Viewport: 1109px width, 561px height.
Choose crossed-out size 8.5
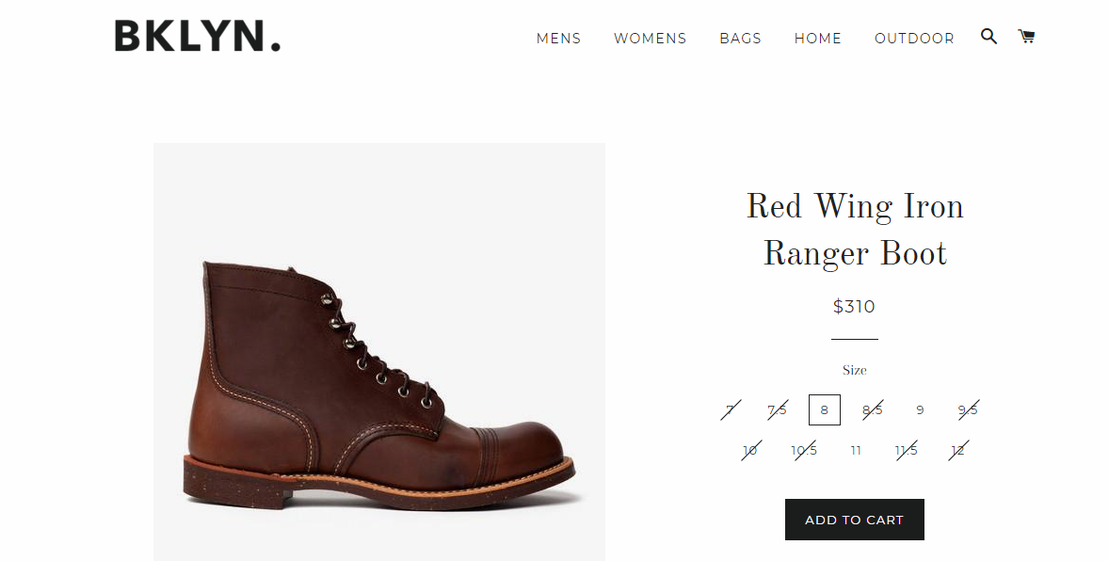click(872, 409)
